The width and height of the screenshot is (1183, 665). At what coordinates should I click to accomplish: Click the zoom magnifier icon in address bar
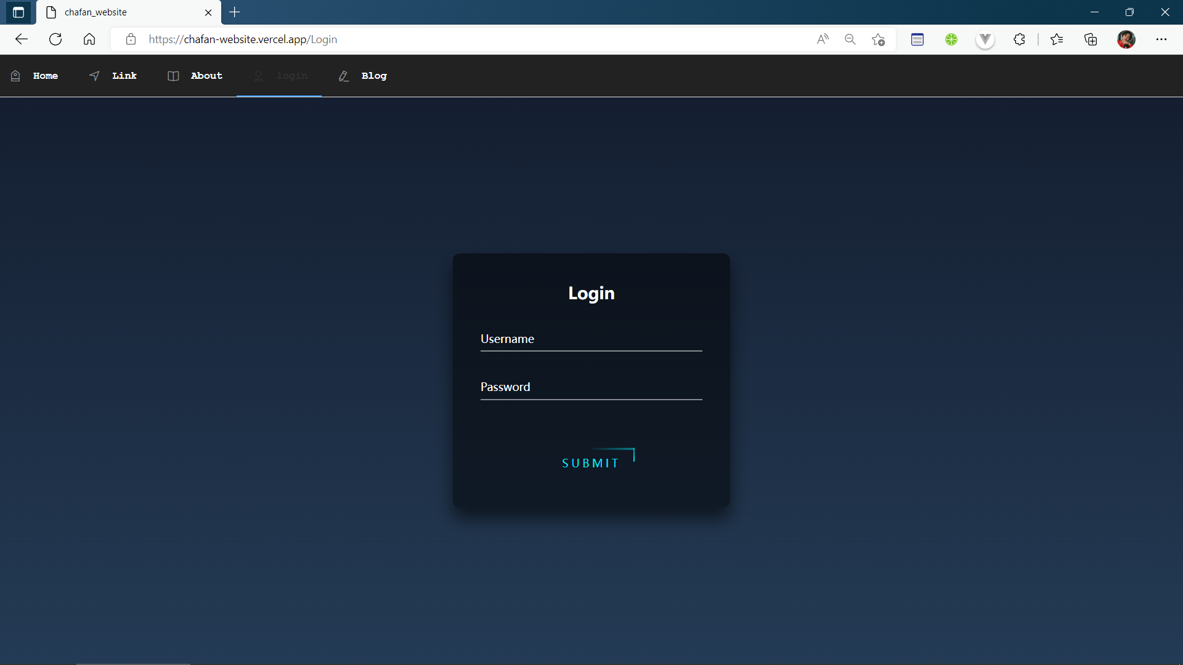click(850, 39)
